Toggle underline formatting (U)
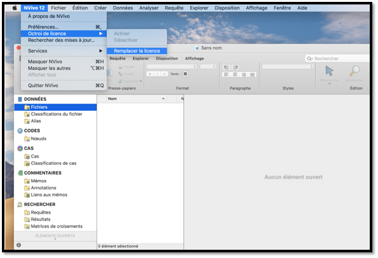Viewport: 378px width, 258px height. [x=164, y=74]
